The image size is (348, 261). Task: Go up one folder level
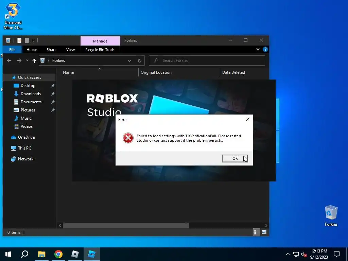click(34, 60)
